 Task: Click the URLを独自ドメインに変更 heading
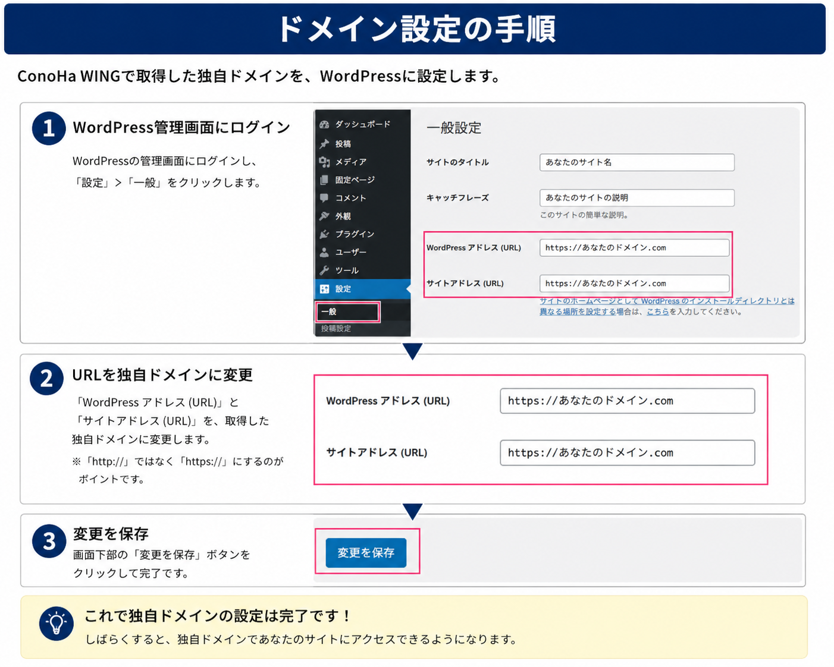click(162, 375)
